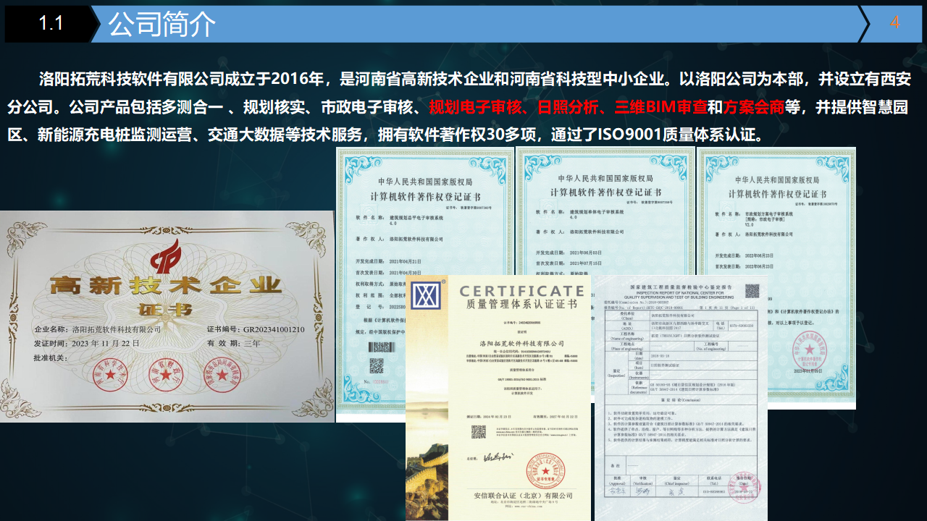Click the CERTIFICATE heading on quality certificate
The height and width of the screenshot is (521, 927).
pyautogui.click(x=521, y=291)
